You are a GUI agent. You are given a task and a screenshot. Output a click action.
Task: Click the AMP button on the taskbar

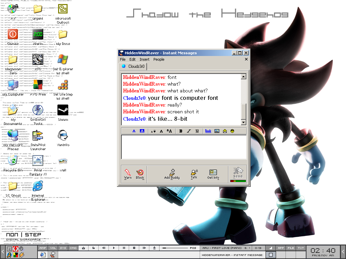(43, 248)
